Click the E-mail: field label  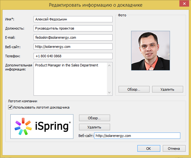(10, 37)
